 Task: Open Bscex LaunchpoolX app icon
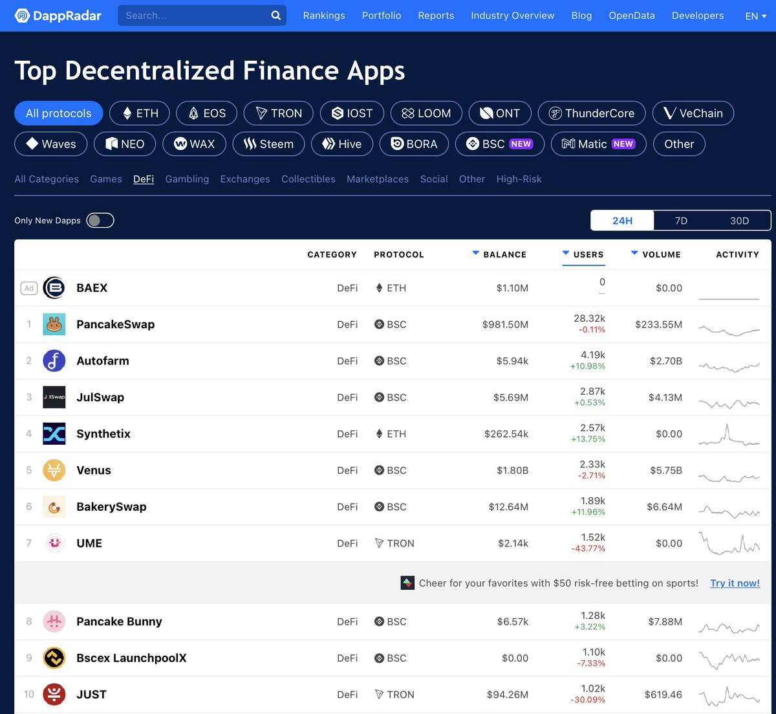54,658
